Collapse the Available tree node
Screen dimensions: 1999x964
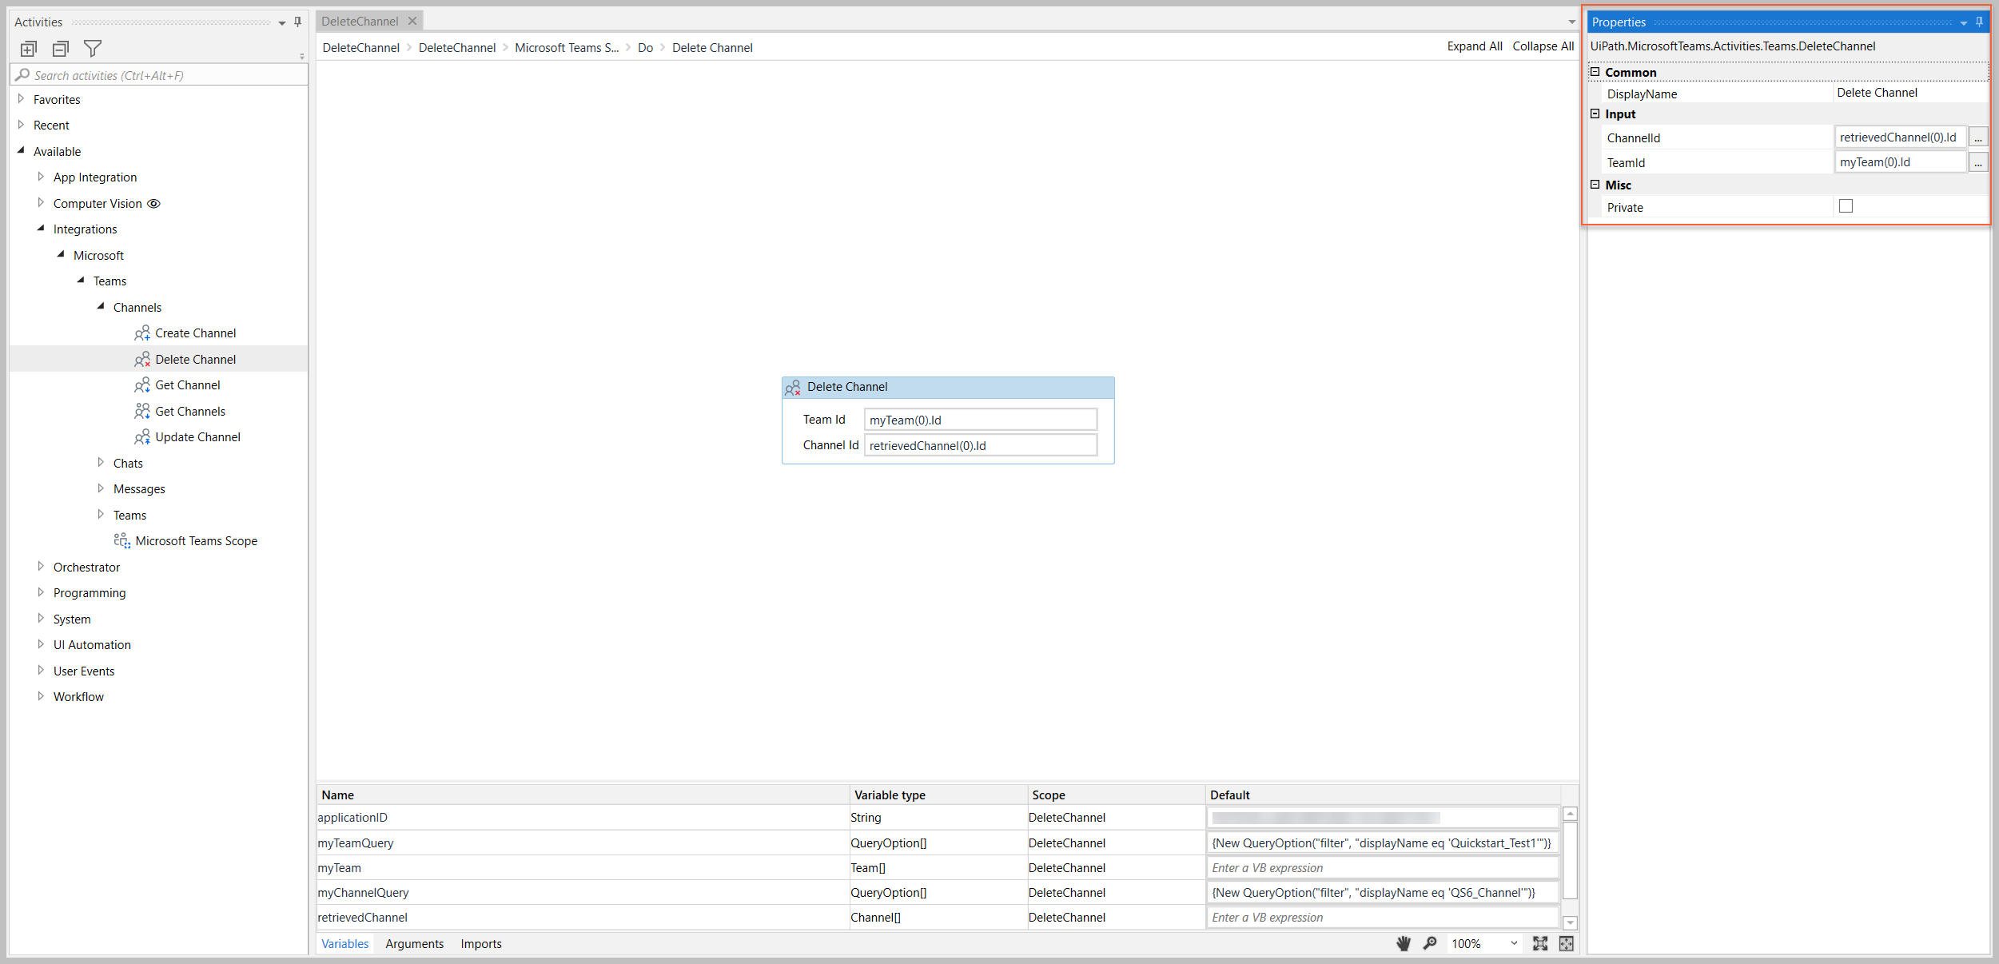(x=22, y=150)
